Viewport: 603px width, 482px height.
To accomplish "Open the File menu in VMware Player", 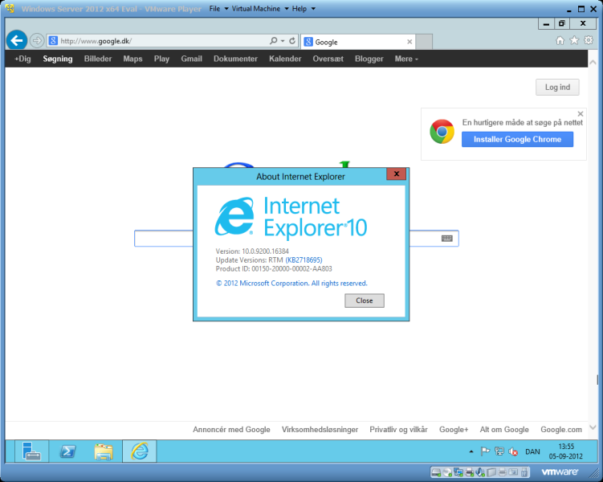I will (x=214, y=9).
